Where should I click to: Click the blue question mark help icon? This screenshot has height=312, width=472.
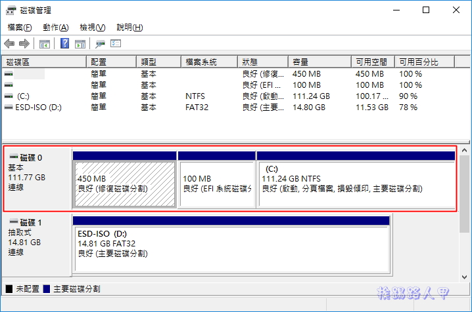pyautogui.click(x=65, y=44)
